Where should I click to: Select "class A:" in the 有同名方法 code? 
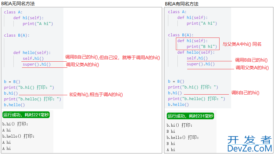177,12
